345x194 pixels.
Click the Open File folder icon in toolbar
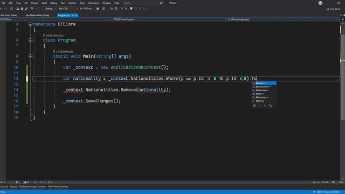point(18,9)
